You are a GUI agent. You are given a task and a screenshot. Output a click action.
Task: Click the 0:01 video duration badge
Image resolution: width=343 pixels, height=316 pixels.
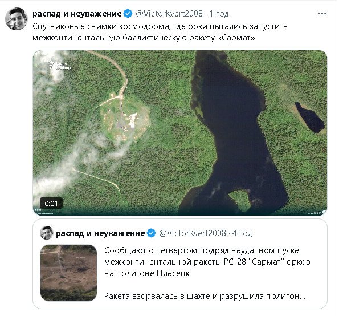click(x=51, y=203)
